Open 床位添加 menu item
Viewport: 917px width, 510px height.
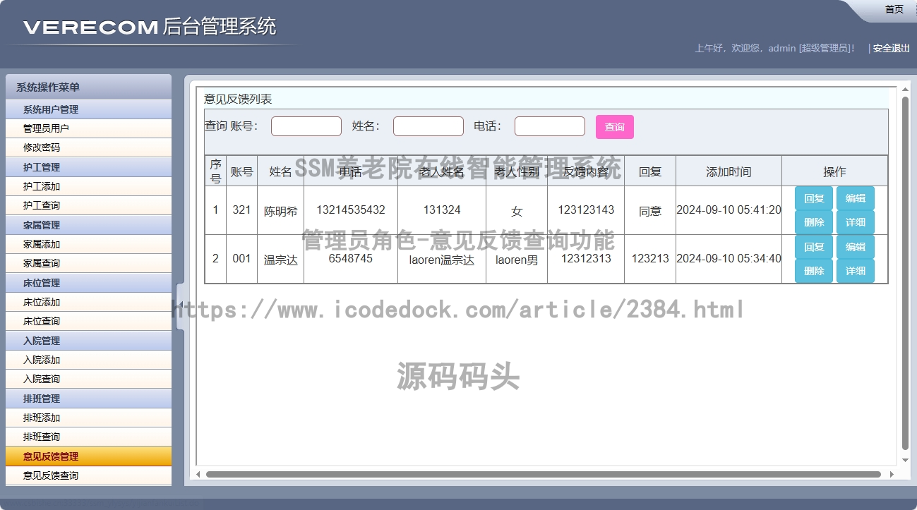click(88, 302)
